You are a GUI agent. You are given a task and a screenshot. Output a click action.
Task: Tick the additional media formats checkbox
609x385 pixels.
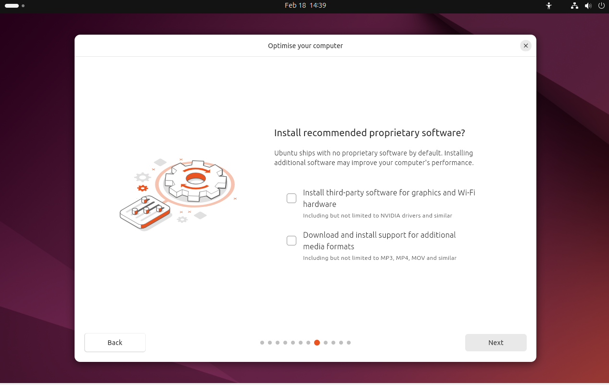point(292,241)
